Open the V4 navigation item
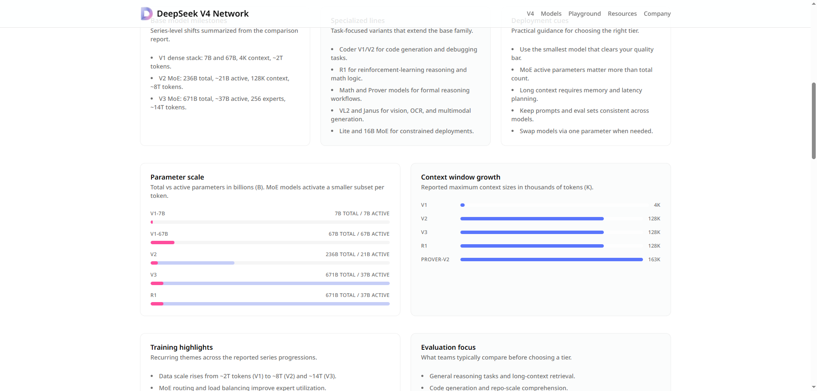The width and height of the screenshot is (817, 391). 530,13
